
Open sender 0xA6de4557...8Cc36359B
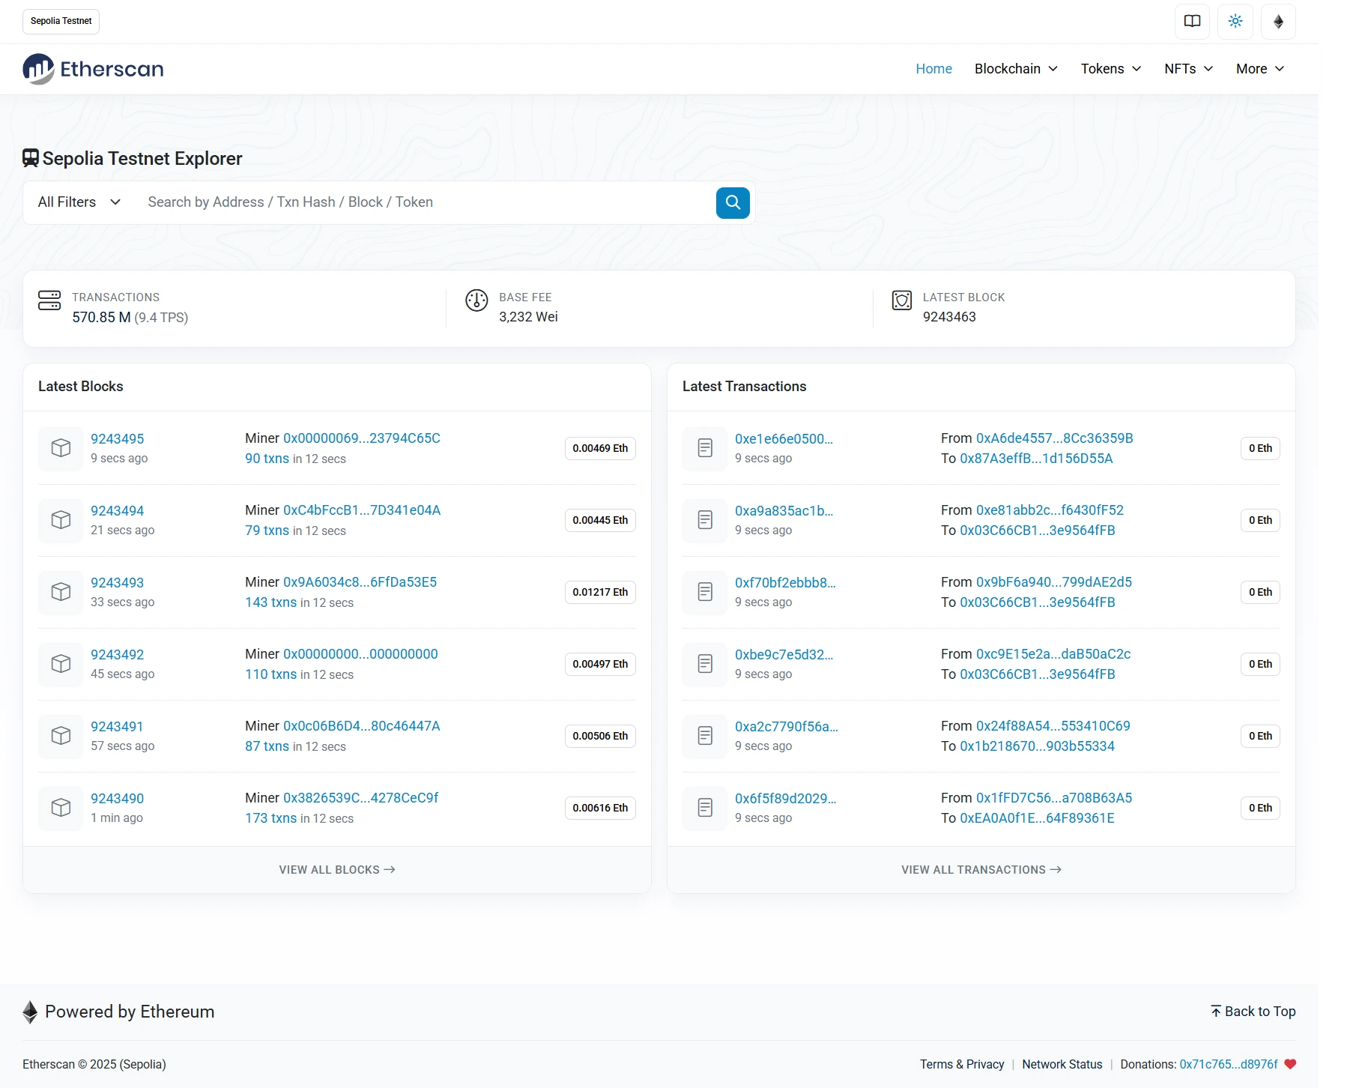(x=1055, y=438)
